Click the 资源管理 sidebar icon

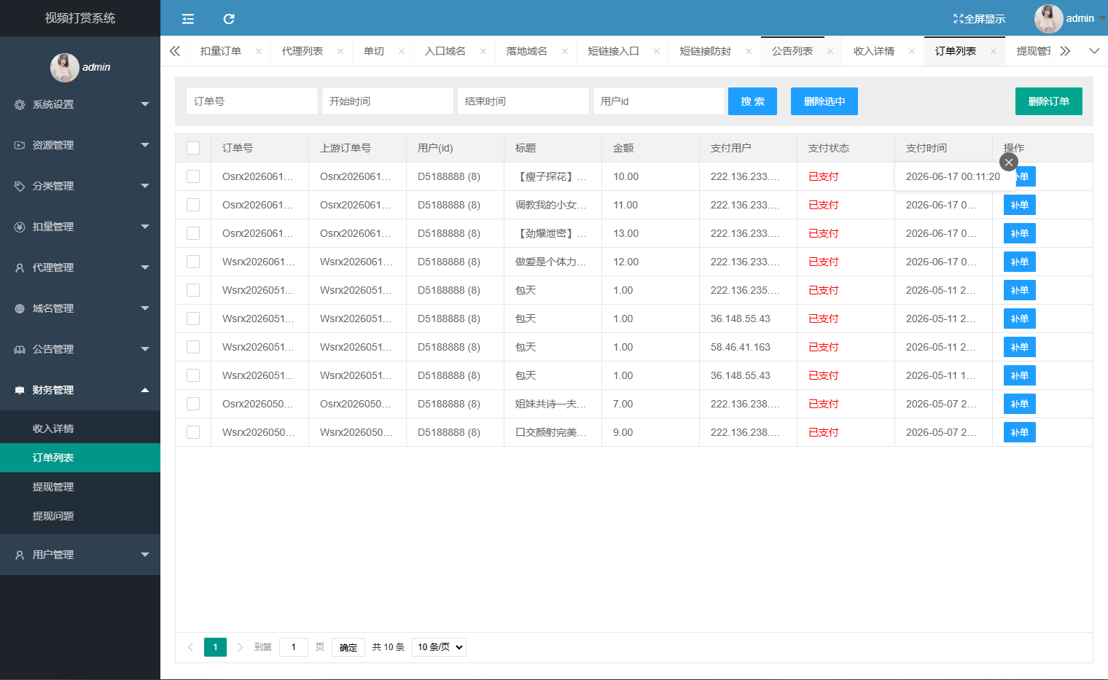(20, 145)
